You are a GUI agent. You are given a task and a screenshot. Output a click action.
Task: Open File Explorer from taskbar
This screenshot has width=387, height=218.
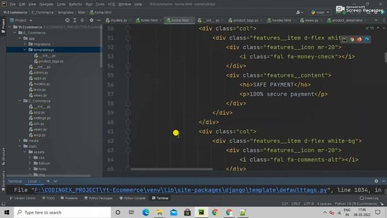160,213
